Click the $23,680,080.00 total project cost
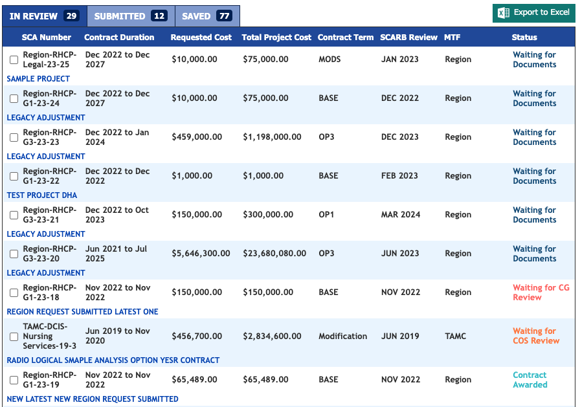The height and width of the screenshot is (407, 580). click(x=274, y=253)
